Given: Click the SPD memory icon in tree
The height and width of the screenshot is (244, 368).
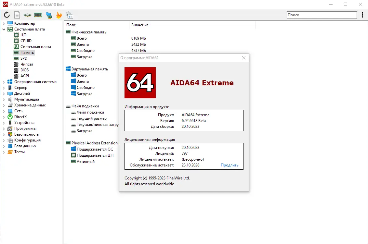Looking at the screenshot, I should (x=16, y=58).
